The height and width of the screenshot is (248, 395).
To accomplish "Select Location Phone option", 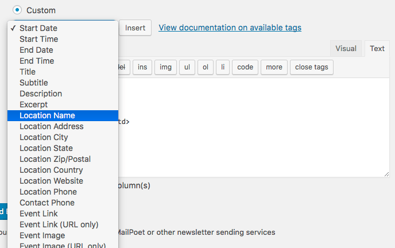I will coord(63,192).
